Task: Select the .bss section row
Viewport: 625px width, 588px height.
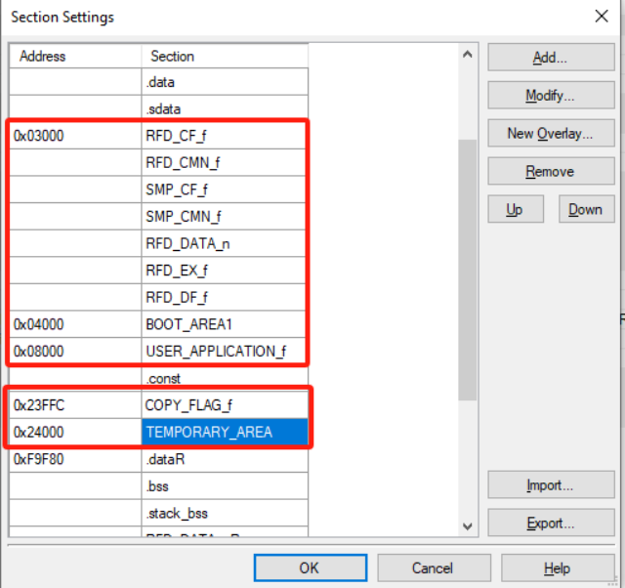Action: tap(225, 486)
